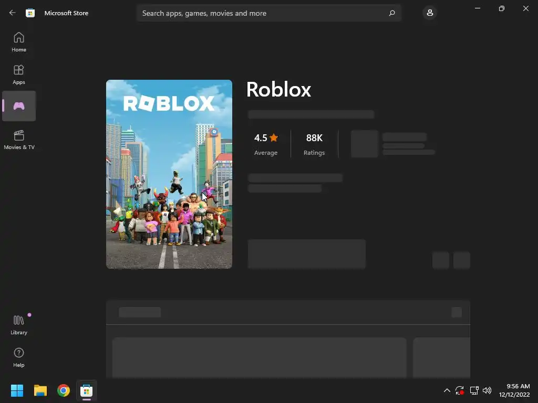Click the 88K Ratings count
This screenshot has height=403, width=538.
(x=314, y=144)
